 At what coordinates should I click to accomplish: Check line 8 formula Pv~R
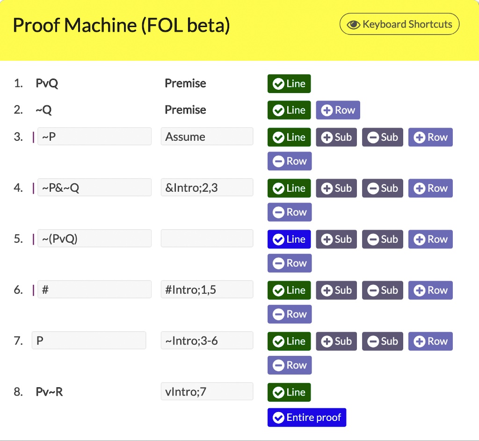[289, 392]
